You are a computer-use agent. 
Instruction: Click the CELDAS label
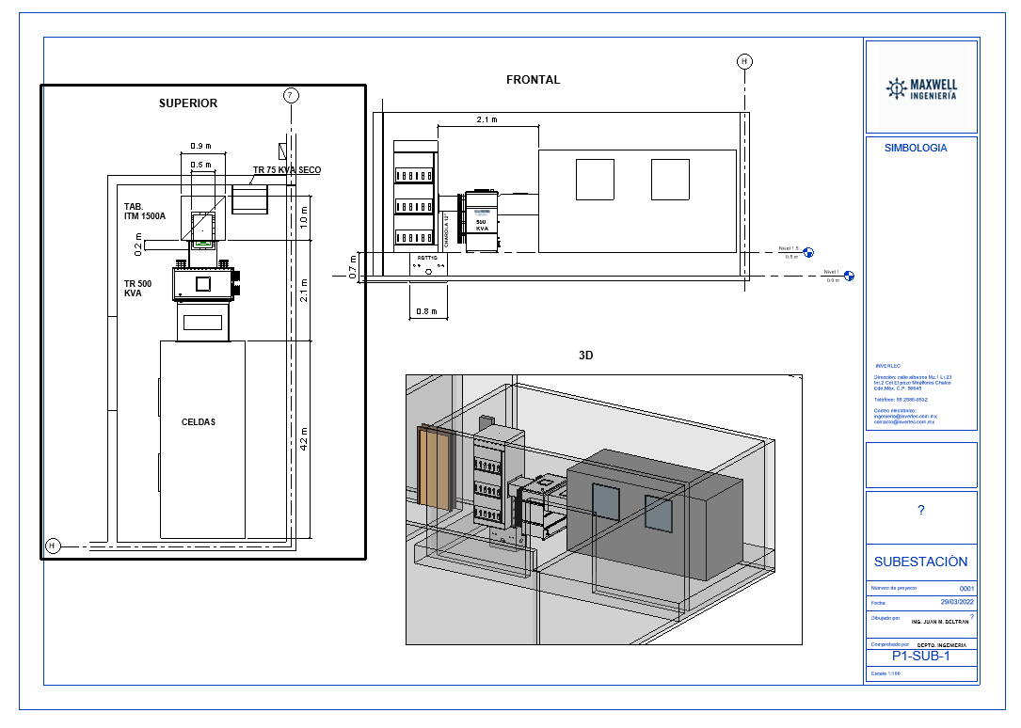199,422
